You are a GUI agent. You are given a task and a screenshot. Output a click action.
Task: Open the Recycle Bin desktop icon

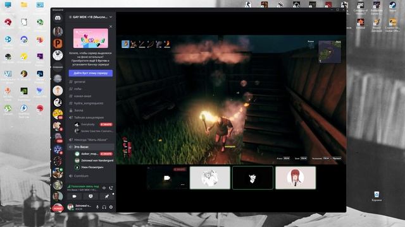(377, 196)
